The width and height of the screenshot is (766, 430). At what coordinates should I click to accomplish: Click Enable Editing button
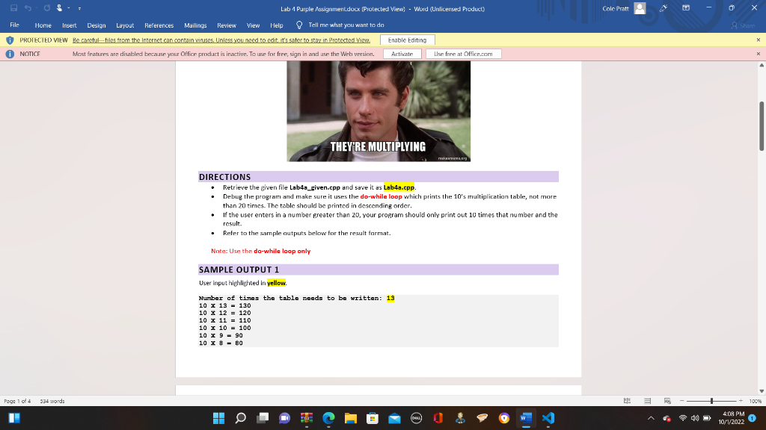pyautogui.click(x=407, y=40)
